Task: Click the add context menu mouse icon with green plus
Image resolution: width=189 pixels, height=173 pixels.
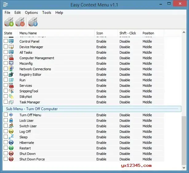Action: 9,22
